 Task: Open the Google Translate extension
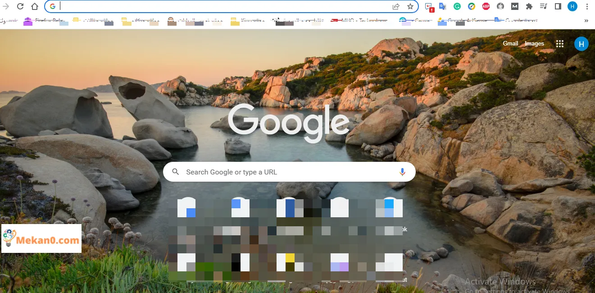click(443, 6)
